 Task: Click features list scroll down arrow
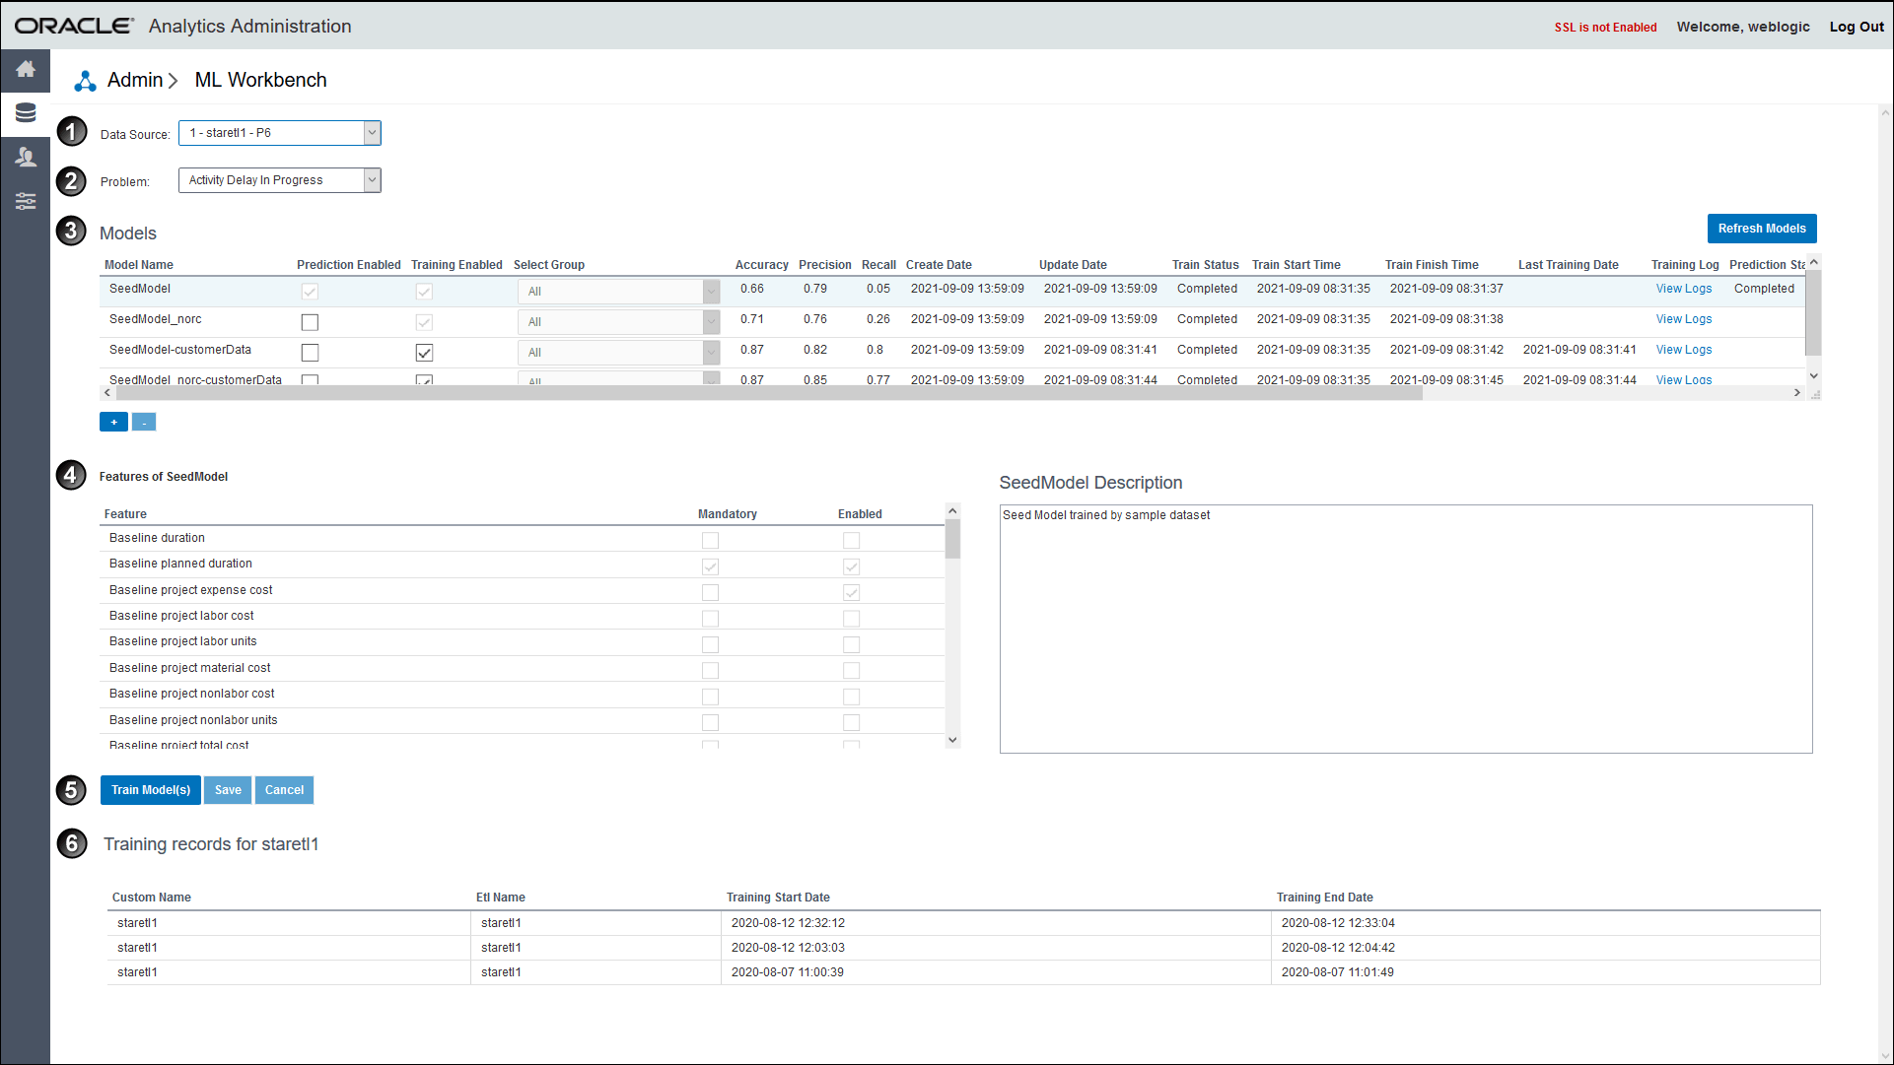point(952,740)
